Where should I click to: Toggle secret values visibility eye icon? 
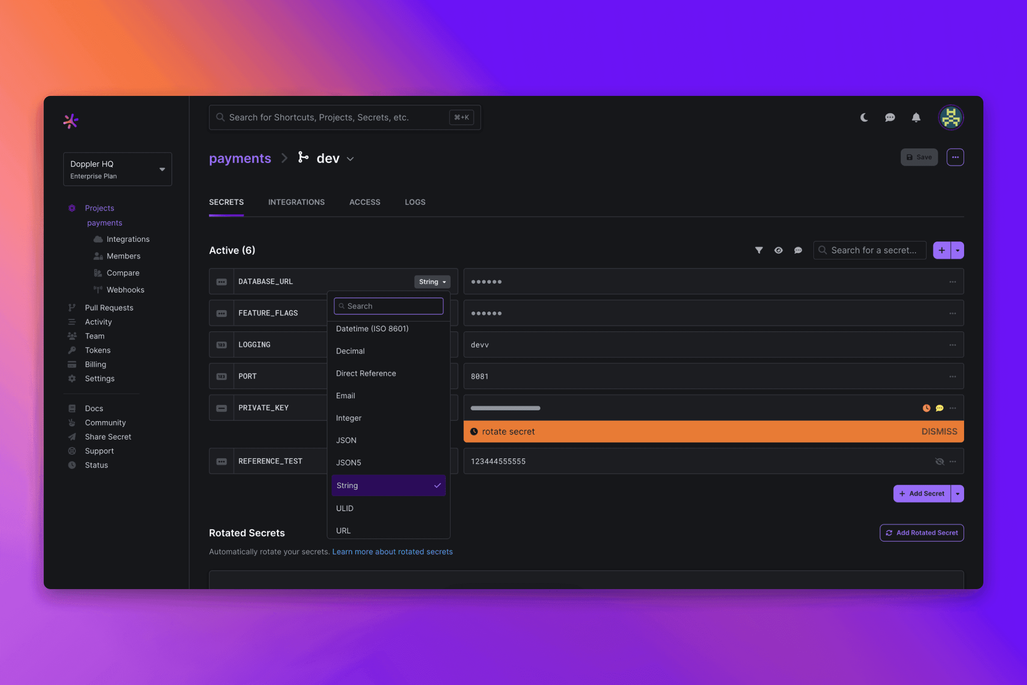(778, 250)
